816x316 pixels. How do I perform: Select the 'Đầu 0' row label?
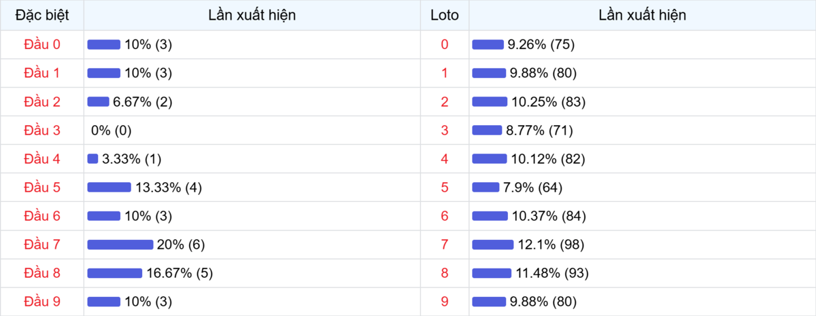pos(42,44)
